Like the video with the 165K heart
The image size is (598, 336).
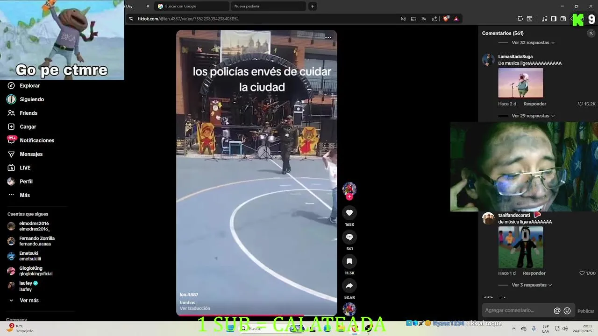click(x=349, y=213)
